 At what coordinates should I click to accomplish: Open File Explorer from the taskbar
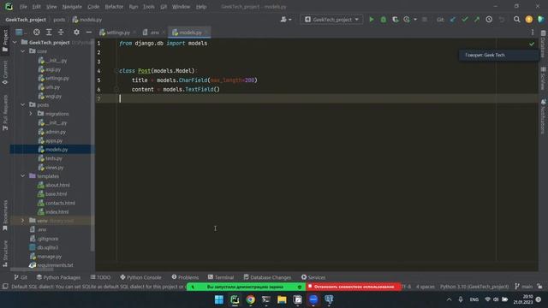coord(282,299)
